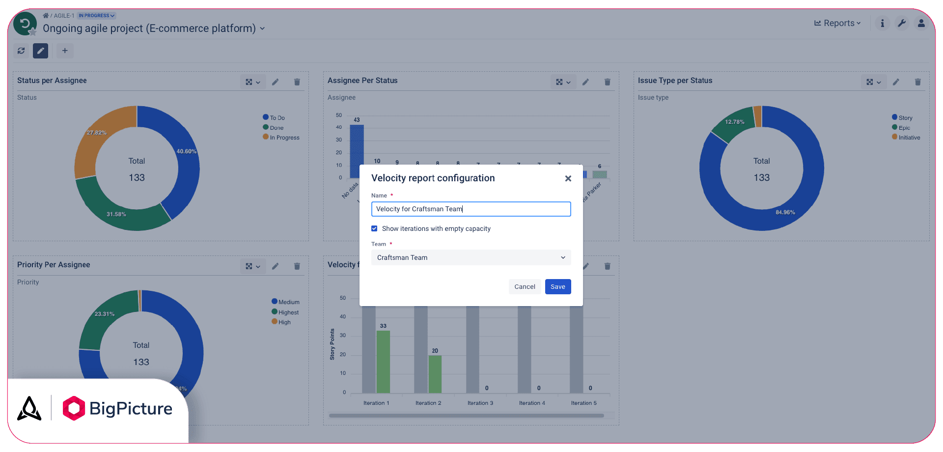Image resolution: width=943 pixels, height=452 pixels.
Task: Delete the Priority Per Assignee widget
Action: [297, 266]
